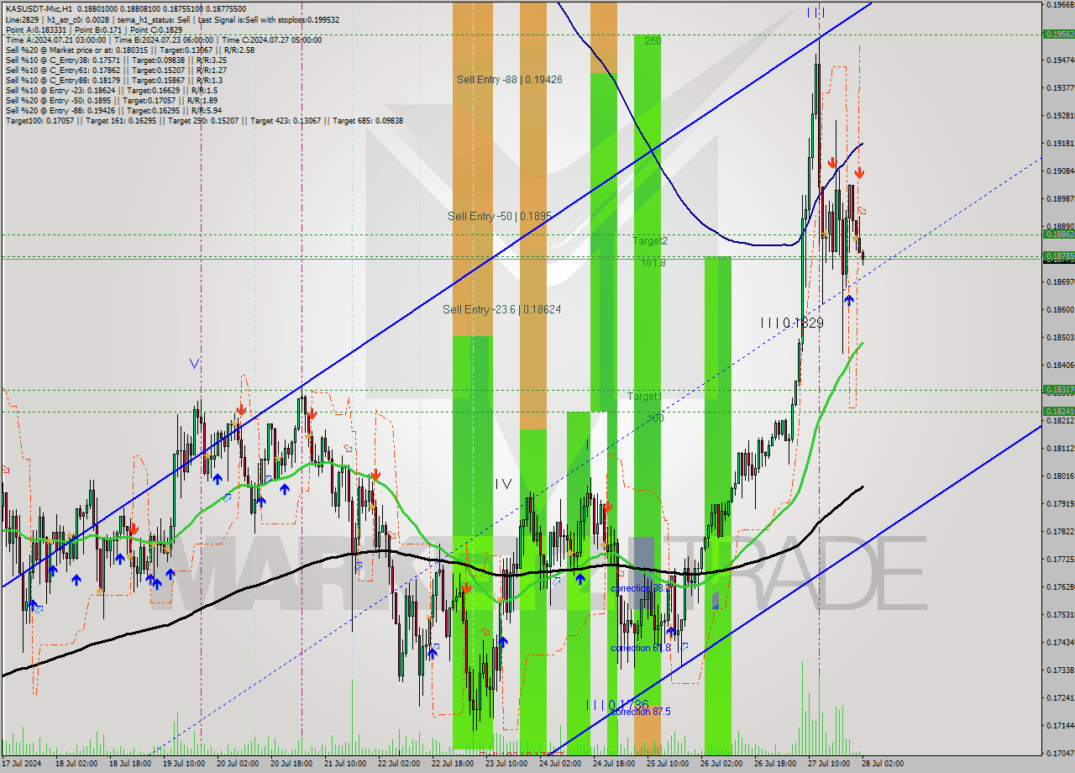Click the green 0.18241 price tag on the axis

pyautogui.click(x=1058, y=411)
